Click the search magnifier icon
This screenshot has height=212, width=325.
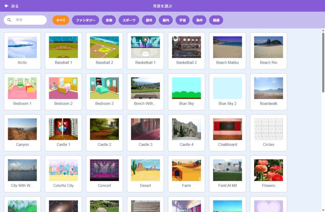click(9, 20)
